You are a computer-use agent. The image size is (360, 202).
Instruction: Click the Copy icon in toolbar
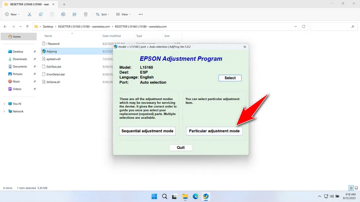[41, 14]
